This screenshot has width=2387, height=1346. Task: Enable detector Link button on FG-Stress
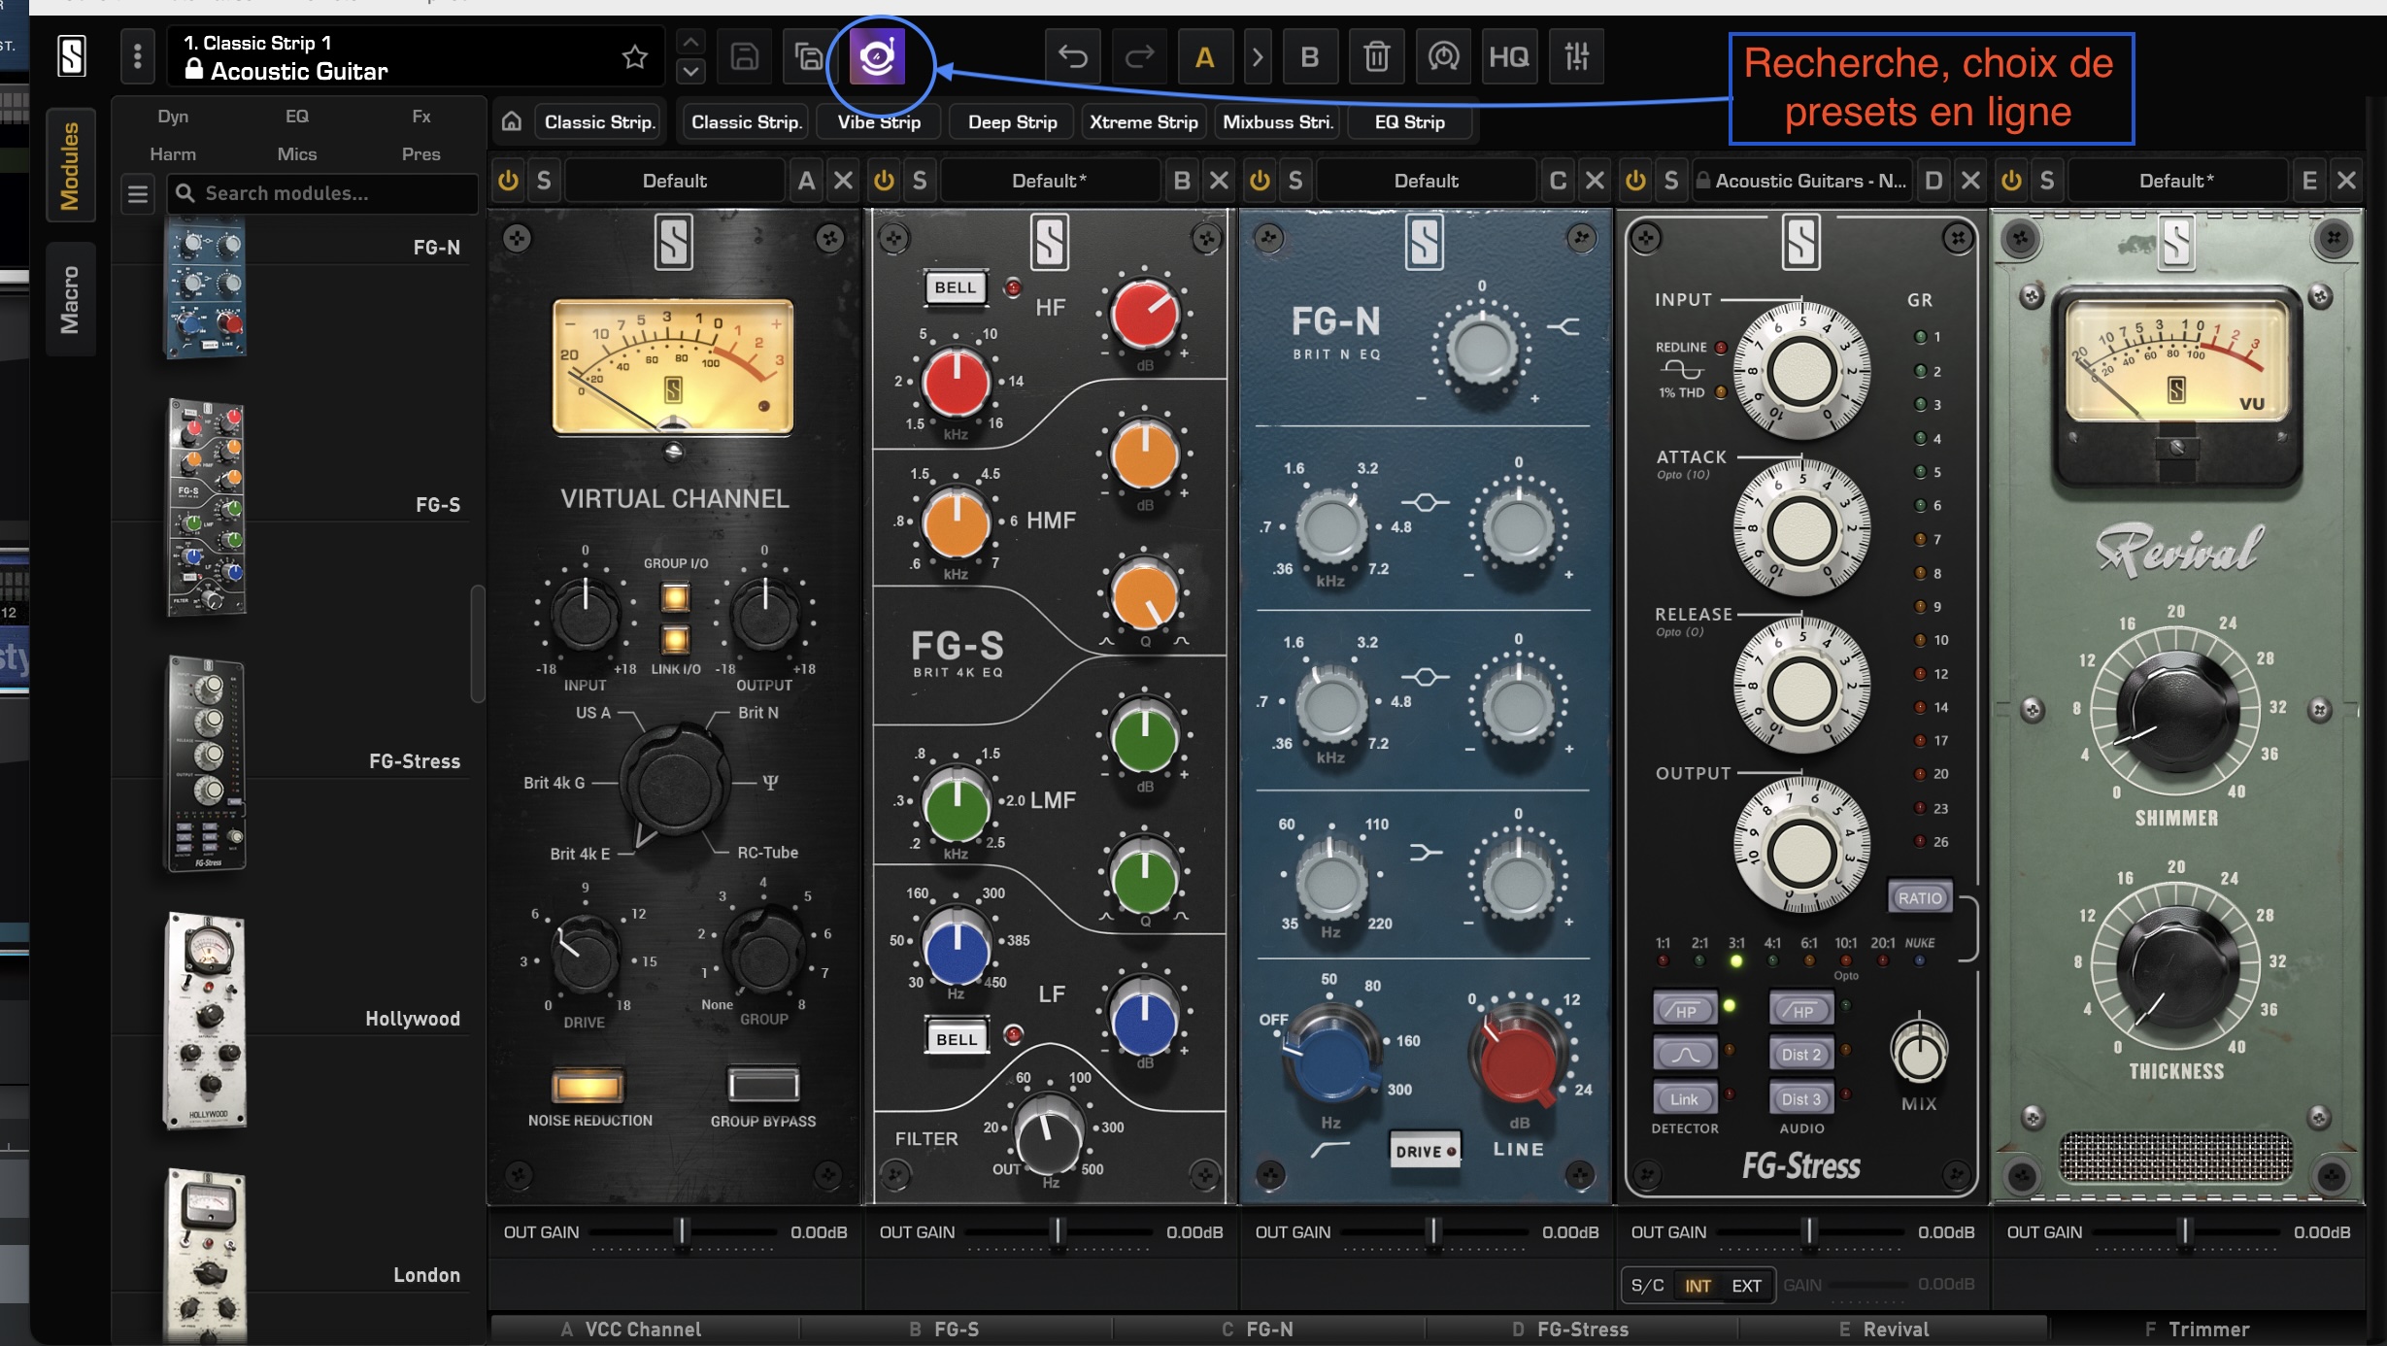pos(1684,1099)
